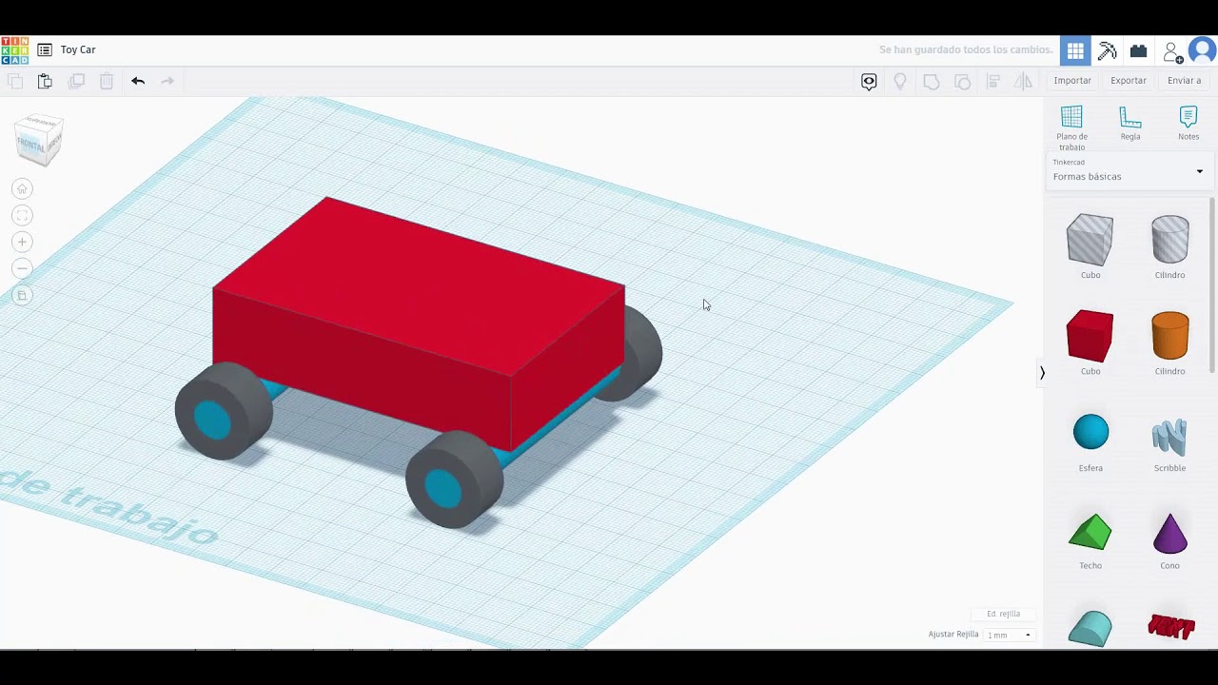
Task: Click the Enviar a button
Action: point(1185,81)
